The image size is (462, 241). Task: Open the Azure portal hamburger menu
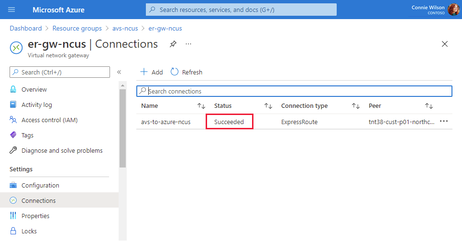(x=11, y=10)
